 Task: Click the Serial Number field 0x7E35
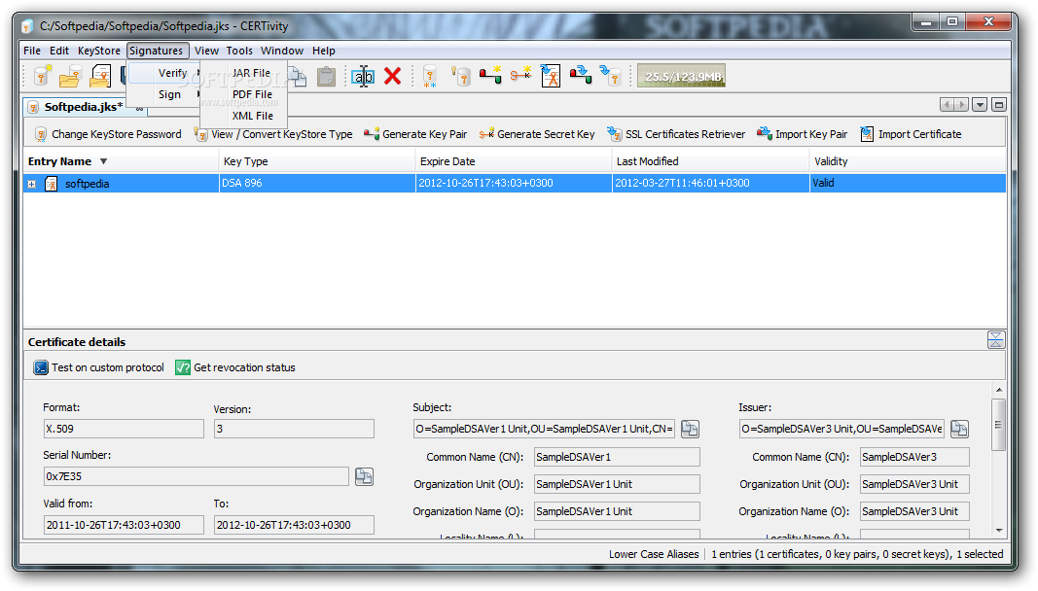pos(196,476)
